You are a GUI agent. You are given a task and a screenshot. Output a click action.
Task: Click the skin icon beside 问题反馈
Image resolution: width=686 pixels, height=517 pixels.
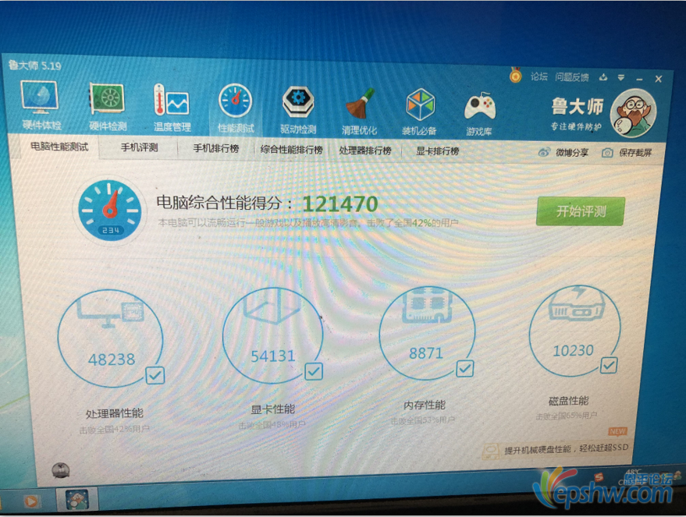tap(603, 77)
